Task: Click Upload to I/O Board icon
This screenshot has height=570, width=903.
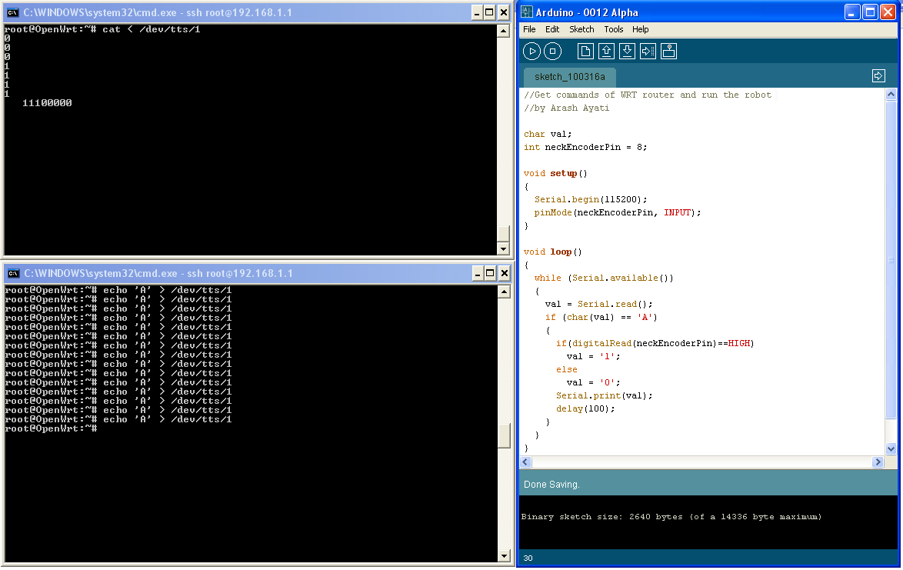Action: click(x=648, y=52)
